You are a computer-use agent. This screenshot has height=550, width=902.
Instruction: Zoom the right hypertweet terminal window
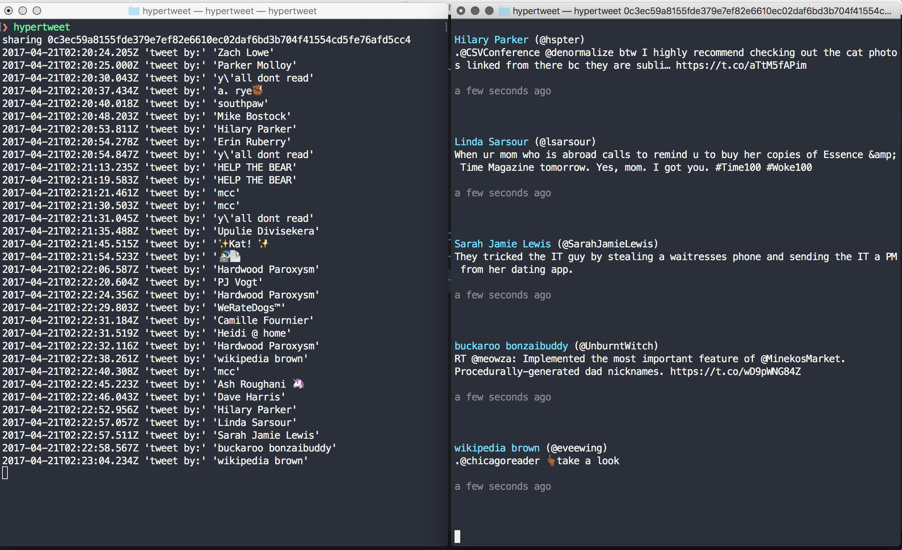click(489, 11)
